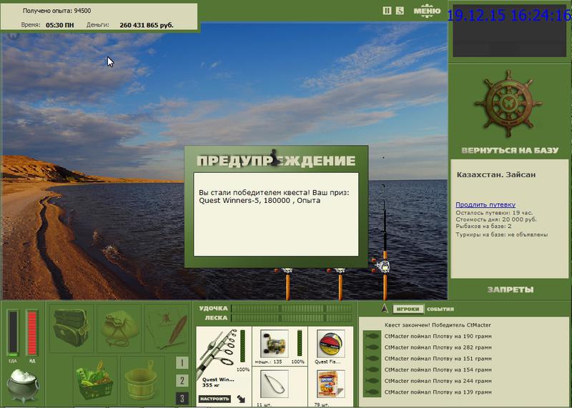Click the money amount 260 431 865 руб.
Screen dimensions: 572x408
point(147,25)
